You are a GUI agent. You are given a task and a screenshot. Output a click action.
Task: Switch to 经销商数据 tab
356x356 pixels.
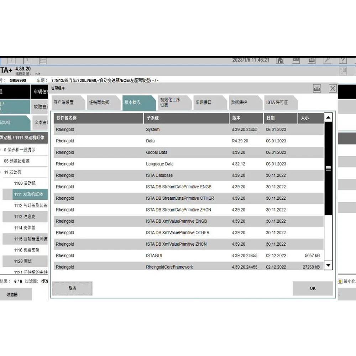coord(103,103)
